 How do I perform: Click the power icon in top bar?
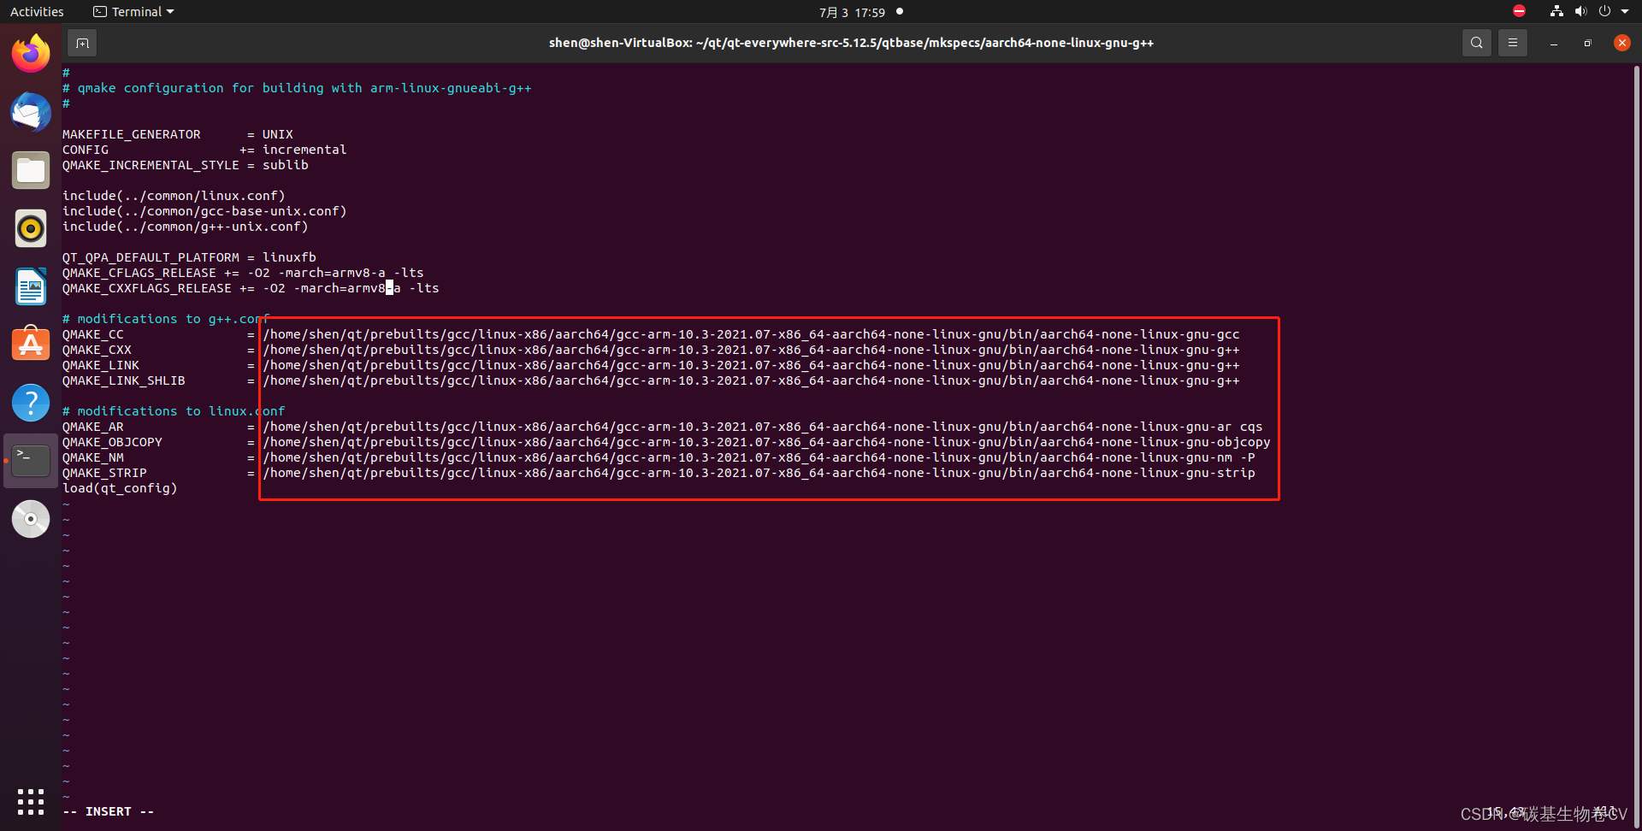tap(1604, 11)
